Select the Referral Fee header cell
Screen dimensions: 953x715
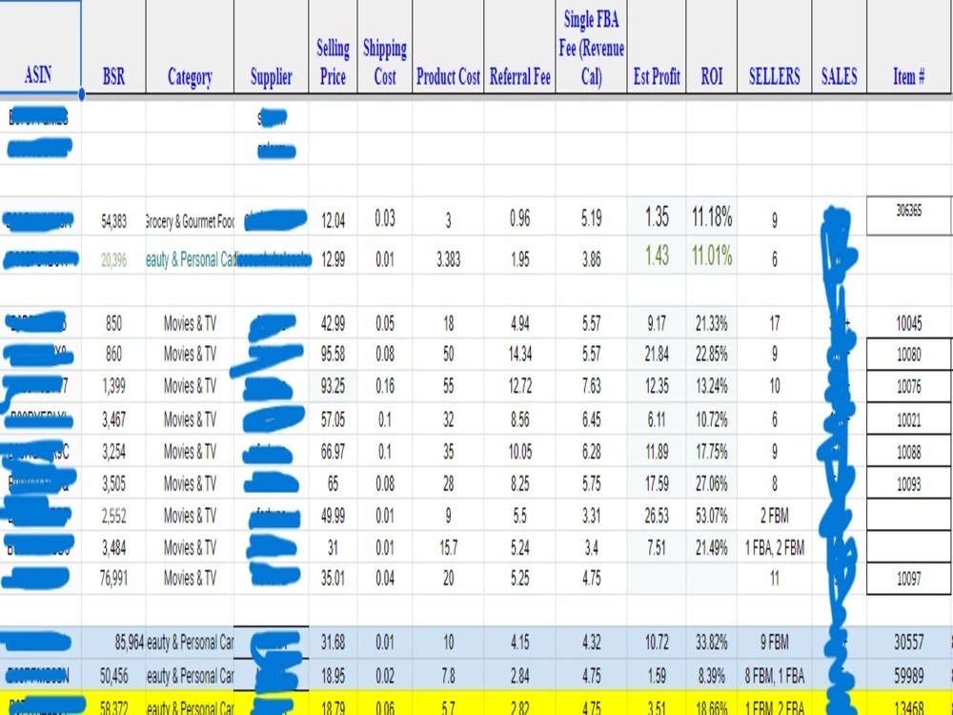pyautogui.click(x=519, y=47)
